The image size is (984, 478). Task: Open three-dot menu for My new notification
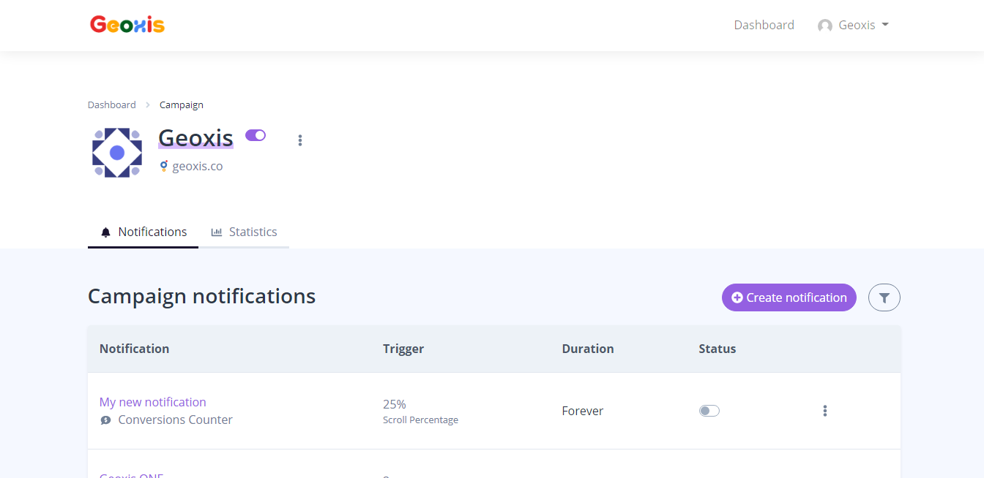825,411
